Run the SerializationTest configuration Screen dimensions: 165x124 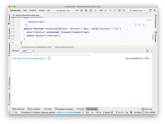coord(77,10)
